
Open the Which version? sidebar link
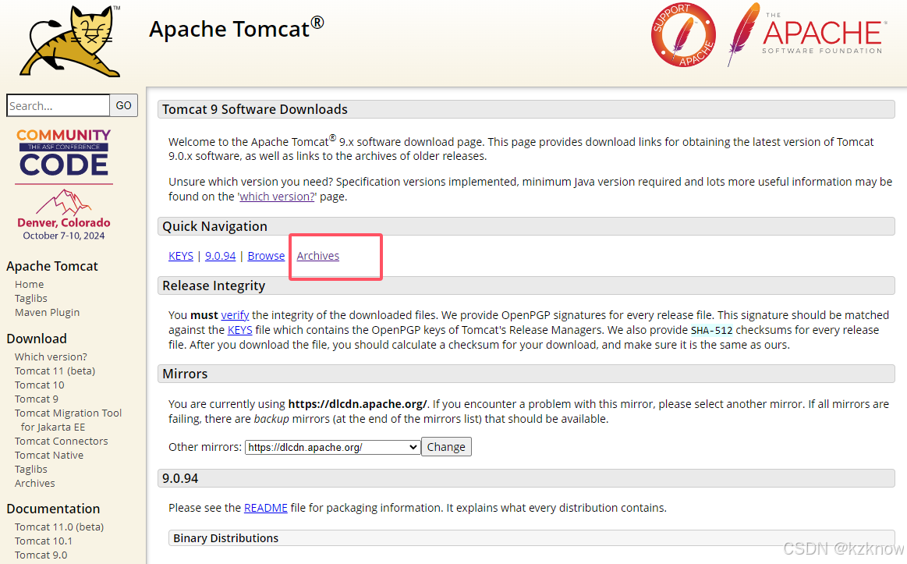[x=51, y=357]
